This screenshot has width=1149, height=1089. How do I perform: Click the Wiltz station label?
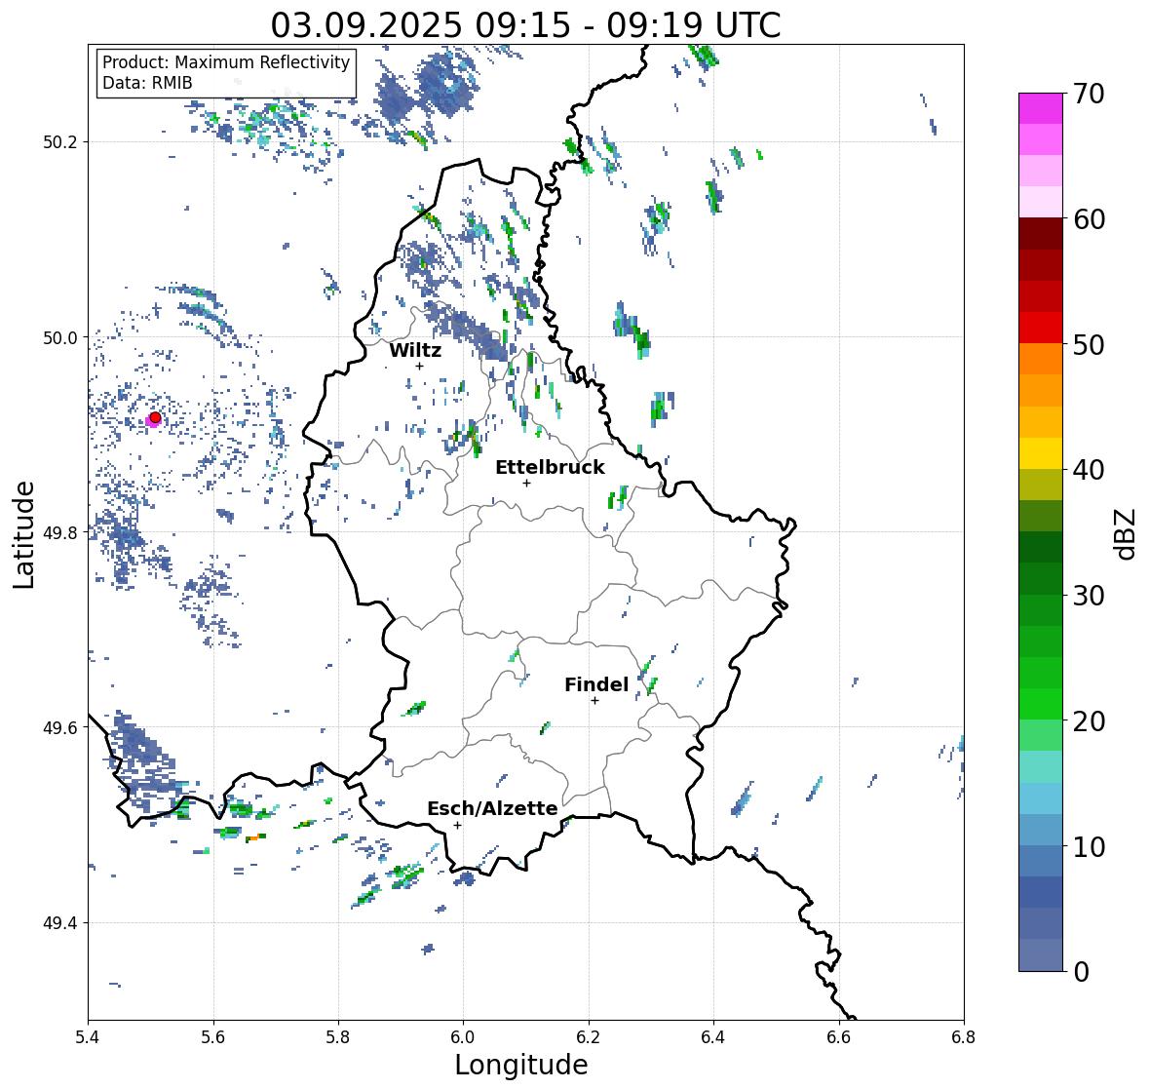coord(415,350)
